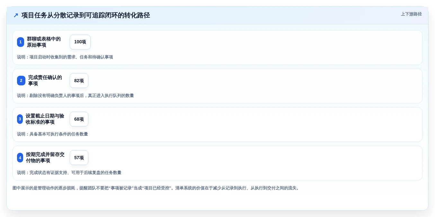Viewport: 435px width, 217px height.
Task: Click the 82项 value chip
Action: coord(79,81)
